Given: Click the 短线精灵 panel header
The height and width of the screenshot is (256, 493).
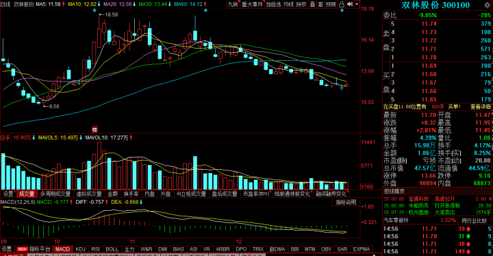Looking at the screenshot, I should 394,191.
